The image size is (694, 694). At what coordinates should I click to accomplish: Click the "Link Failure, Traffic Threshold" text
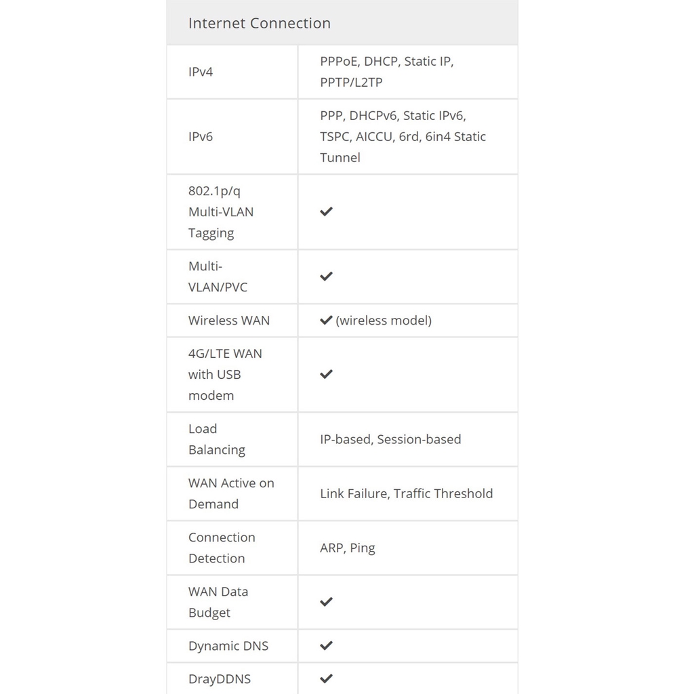tap(406, 493)
